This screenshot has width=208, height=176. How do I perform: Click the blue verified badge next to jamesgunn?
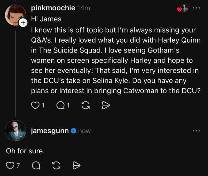[x=73, y=131]
